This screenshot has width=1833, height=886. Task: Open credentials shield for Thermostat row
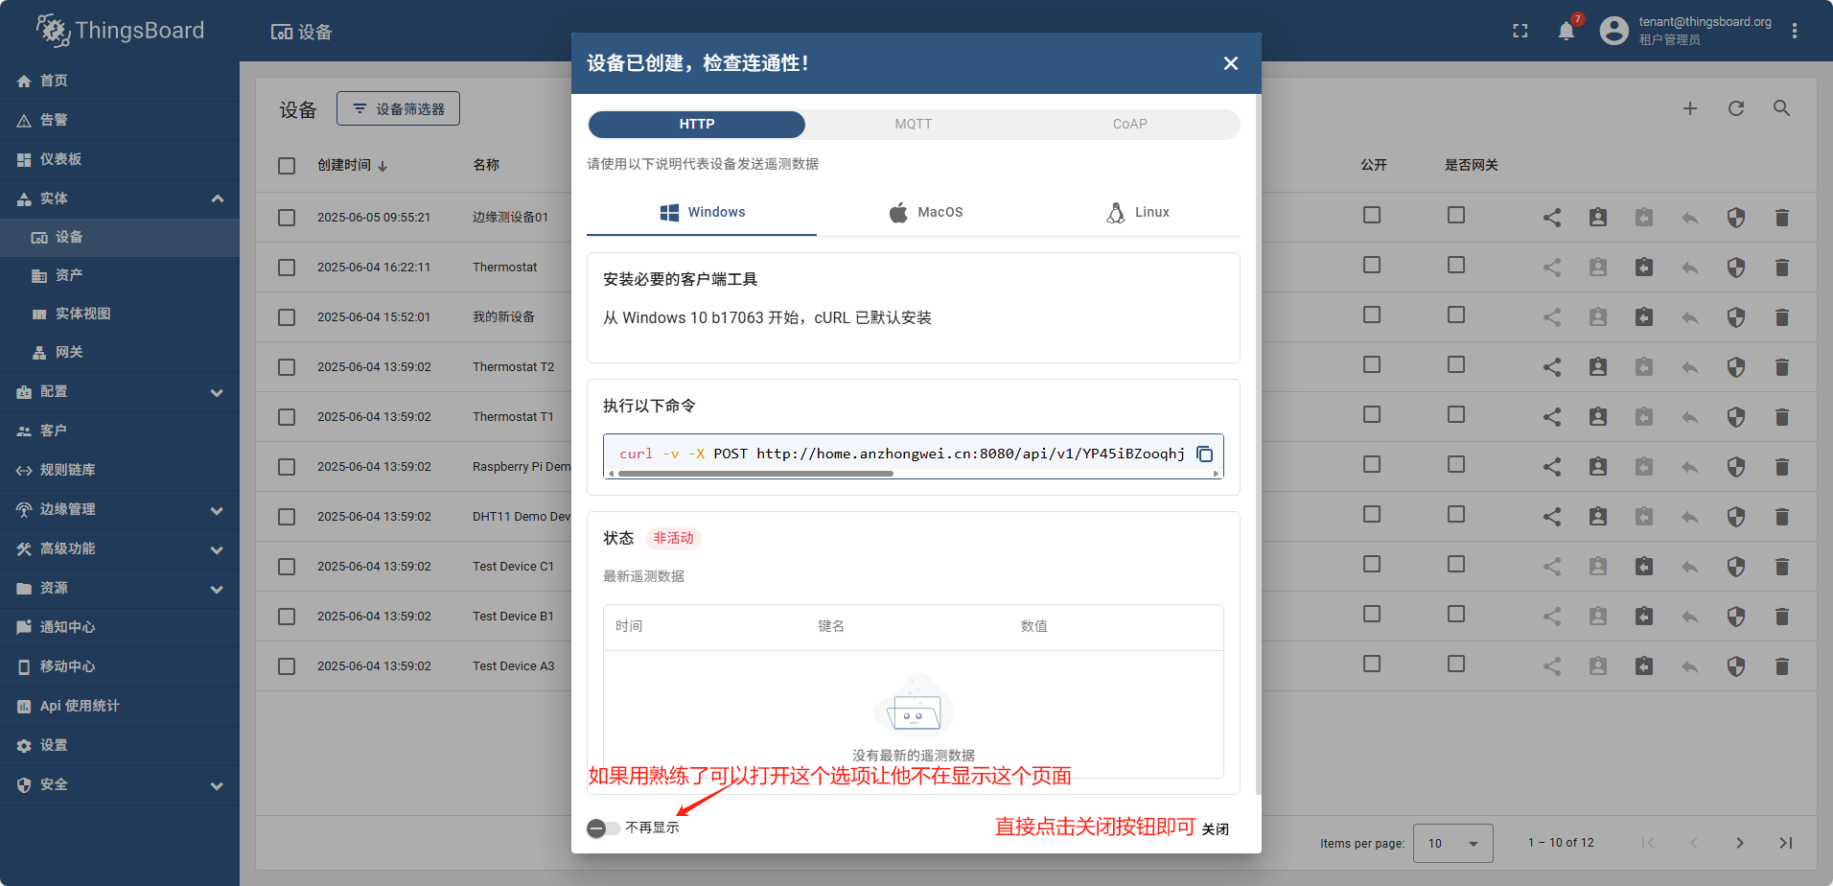[x=1735, y=268]
